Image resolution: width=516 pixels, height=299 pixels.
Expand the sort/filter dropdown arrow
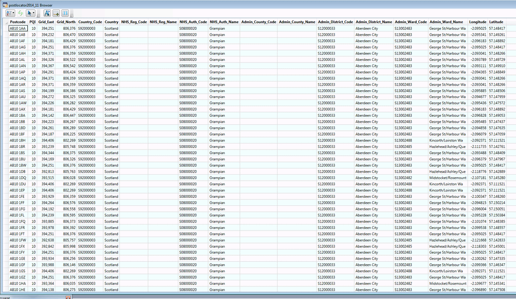click(14, 13)
